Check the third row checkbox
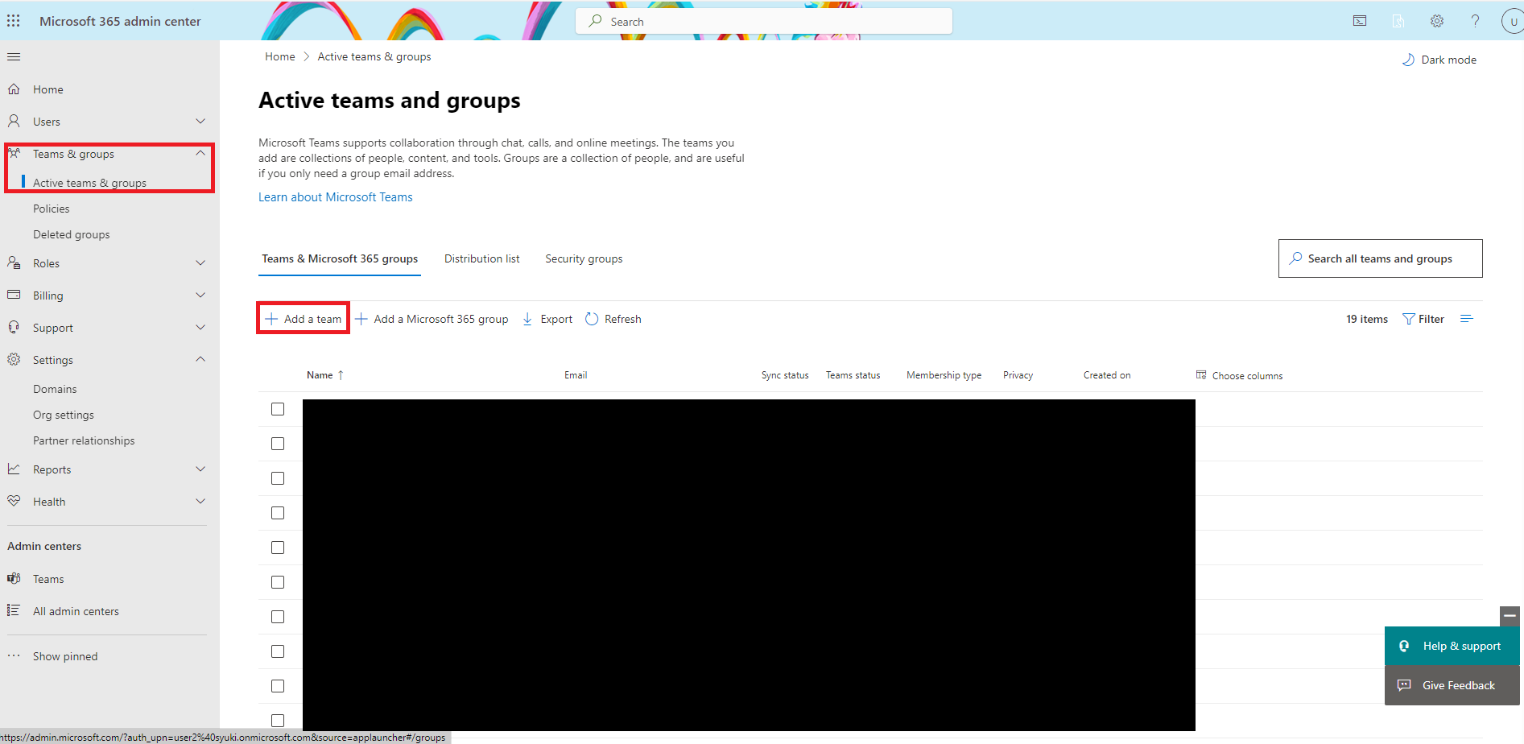Viewport: 1524px width, 744px height. point(278,478)
